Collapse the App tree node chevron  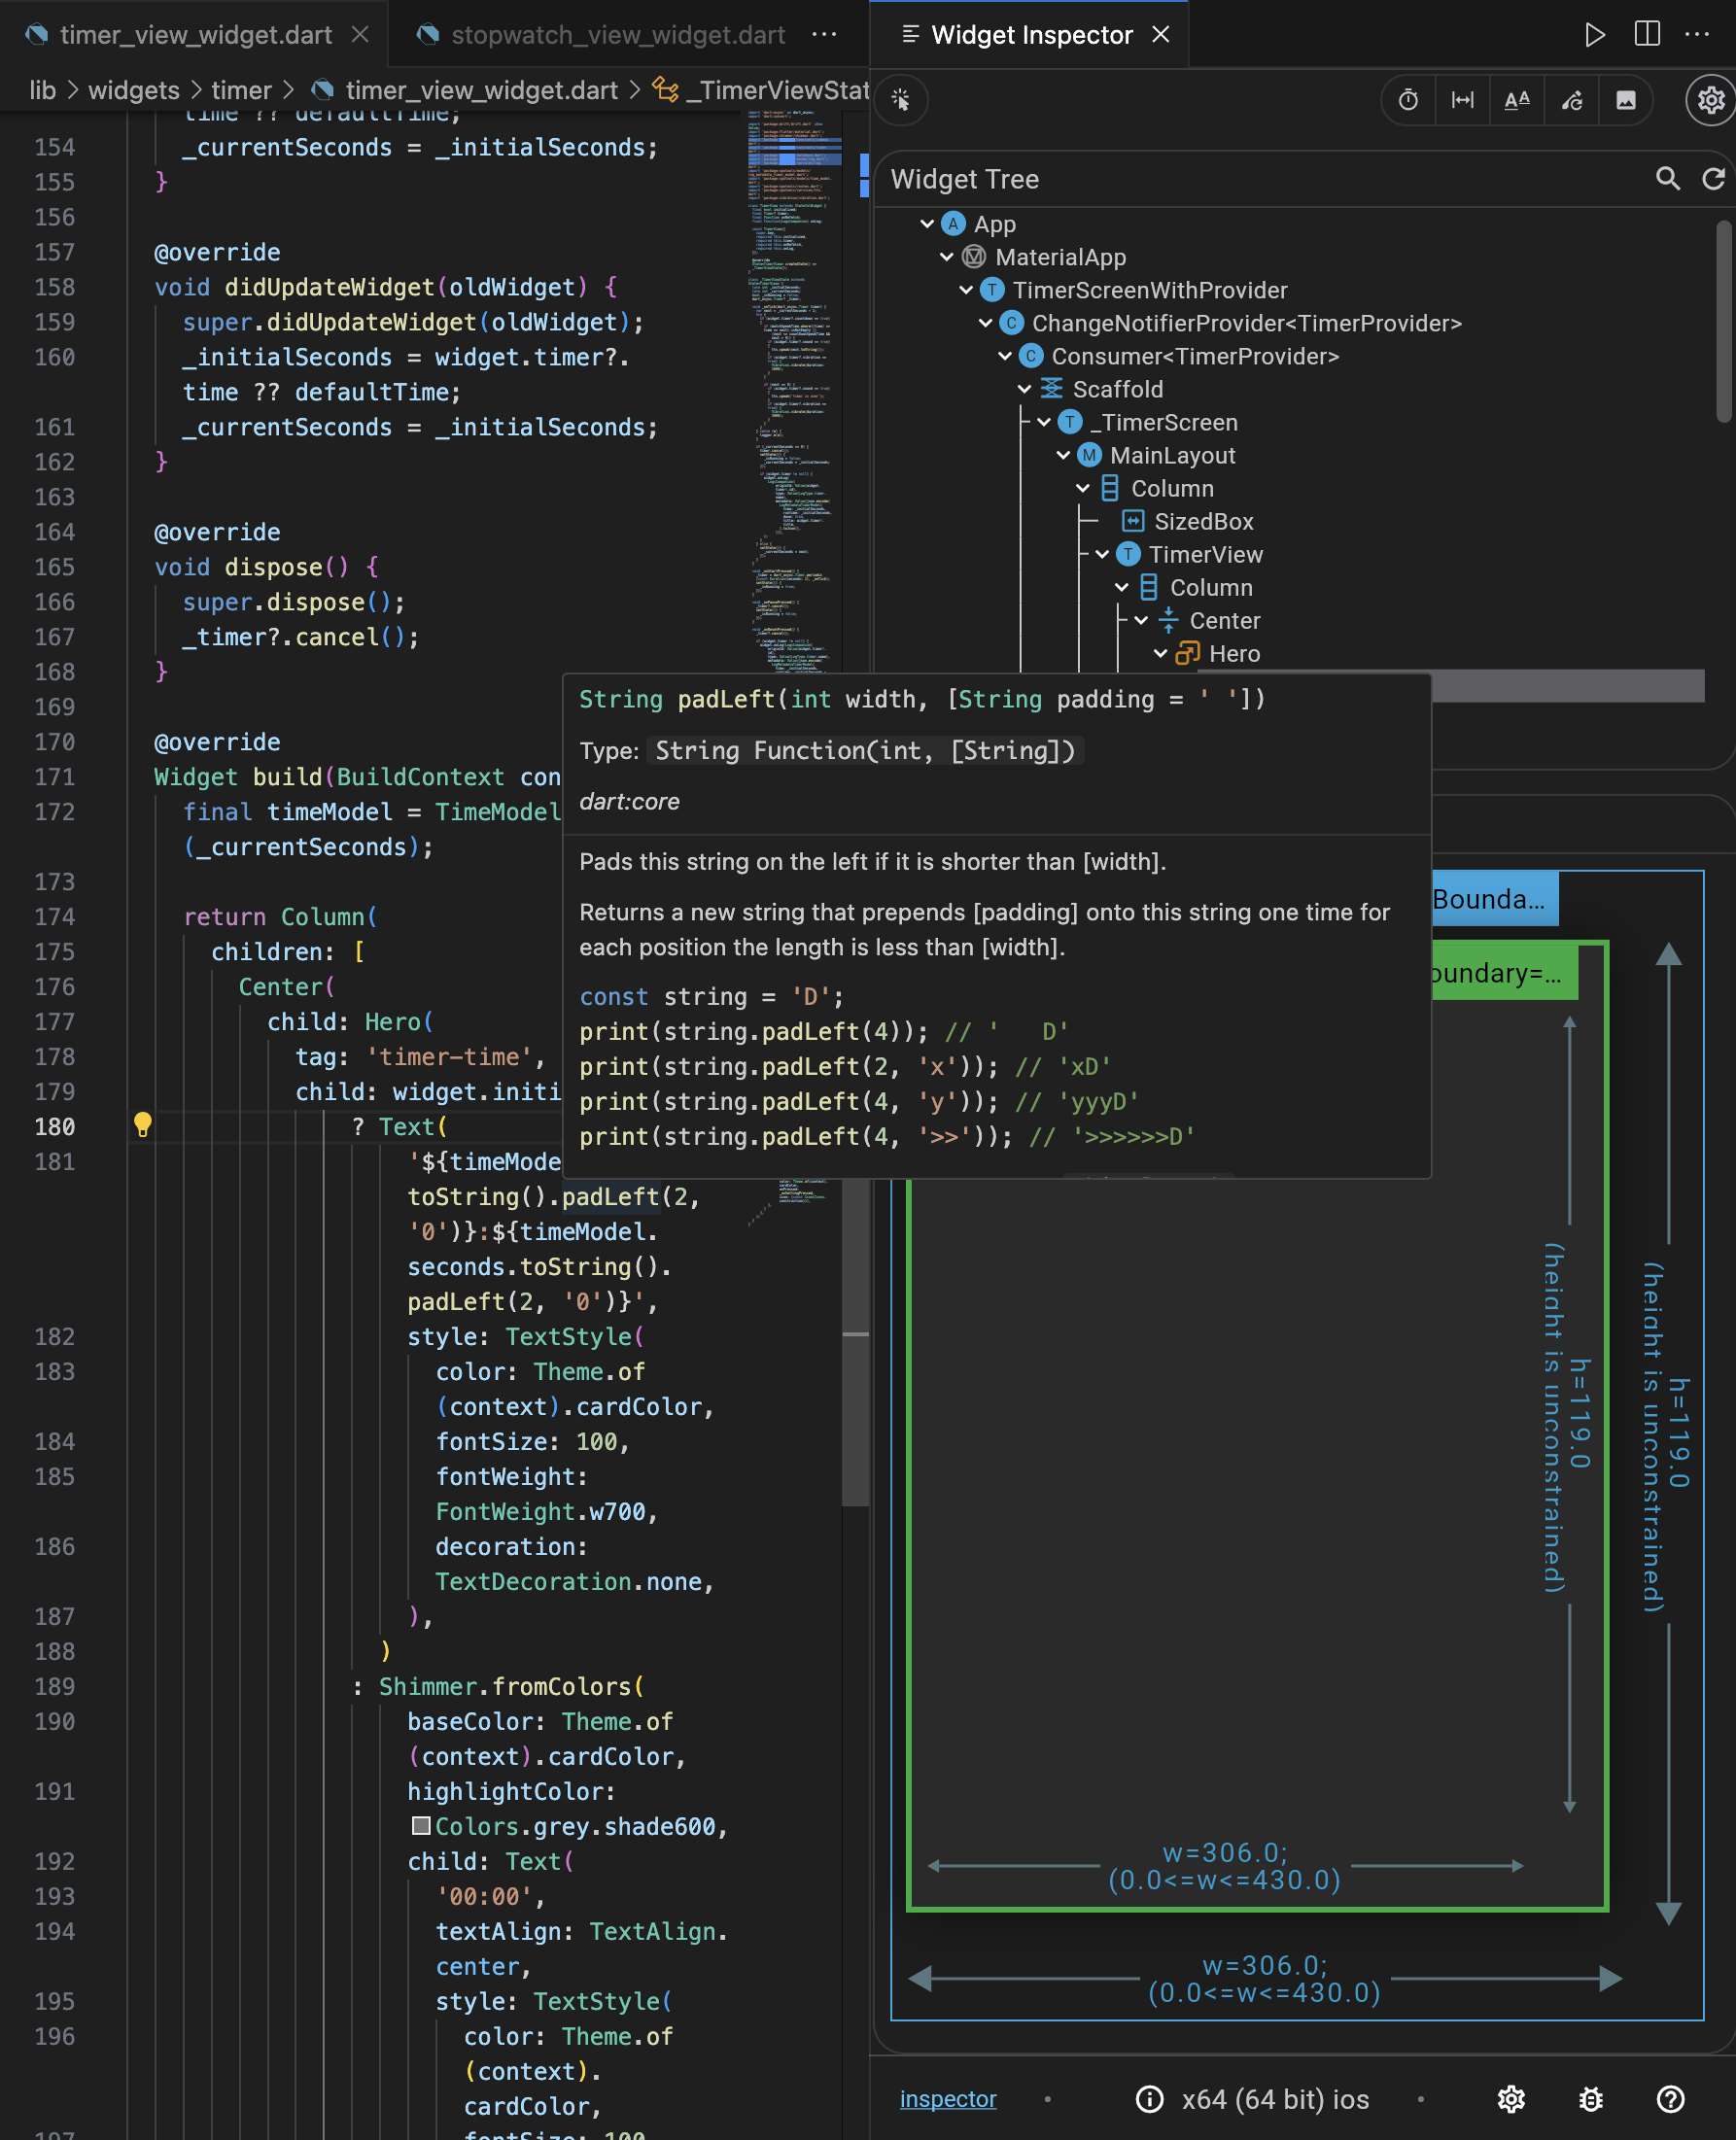(x=927, y=224)
